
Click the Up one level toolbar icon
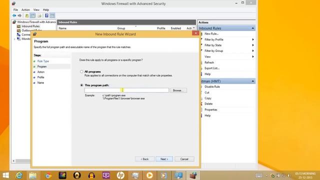pyautogui.click(x=26, y=15)
